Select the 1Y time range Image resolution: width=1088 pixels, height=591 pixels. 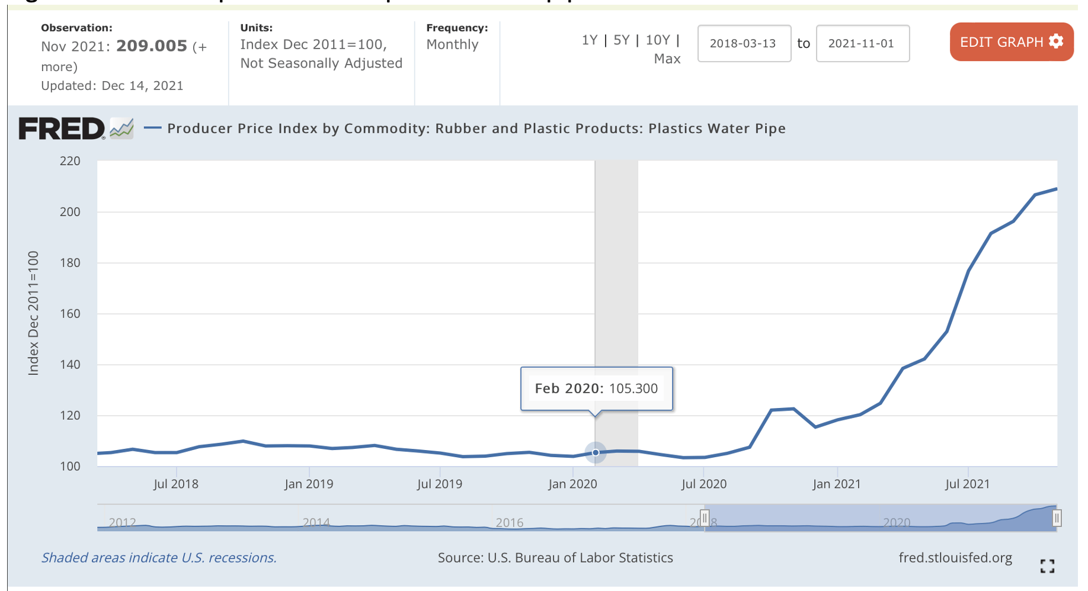tap(590, 40)
